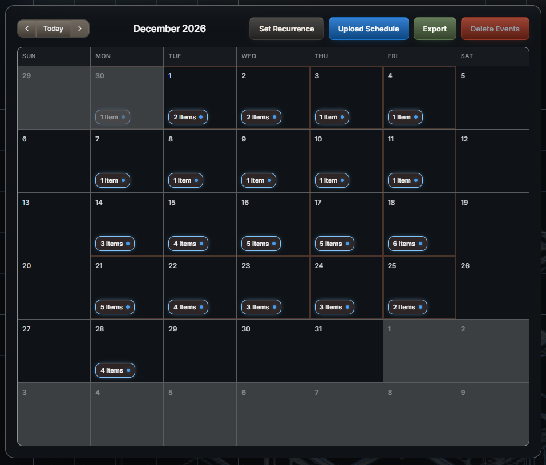The width and height of the screenshot is (546, 465).
Task: Open the 4 Items badge on December 15
Action: tap(188, 244)
